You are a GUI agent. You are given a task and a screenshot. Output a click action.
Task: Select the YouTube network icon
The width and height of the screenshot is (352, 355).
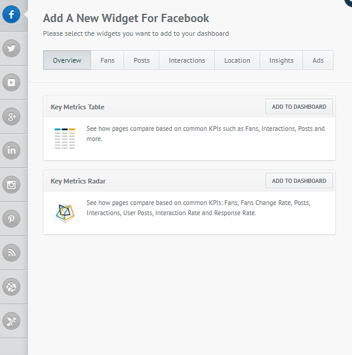[11, 82]
